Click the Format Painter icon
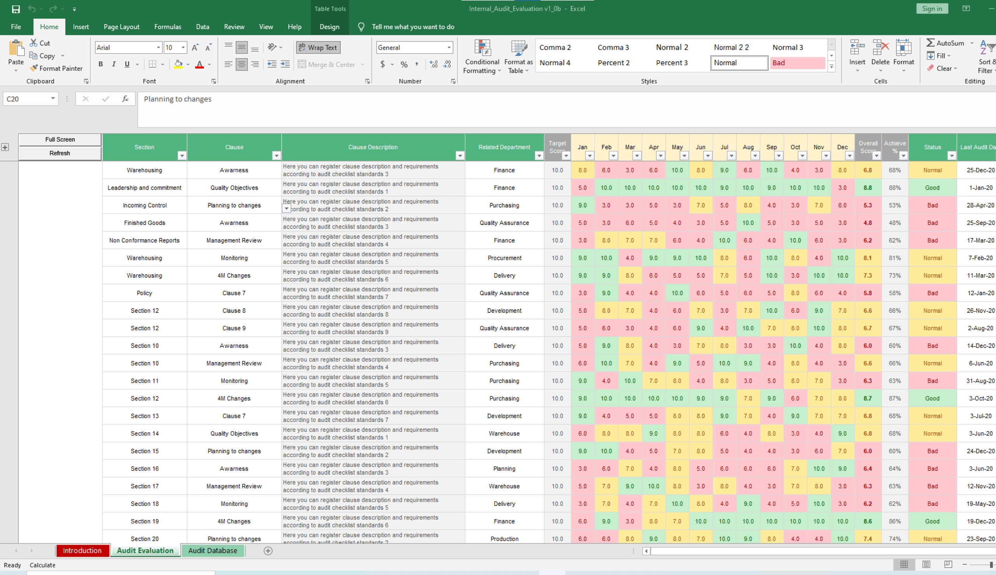 tap(34, 68)
